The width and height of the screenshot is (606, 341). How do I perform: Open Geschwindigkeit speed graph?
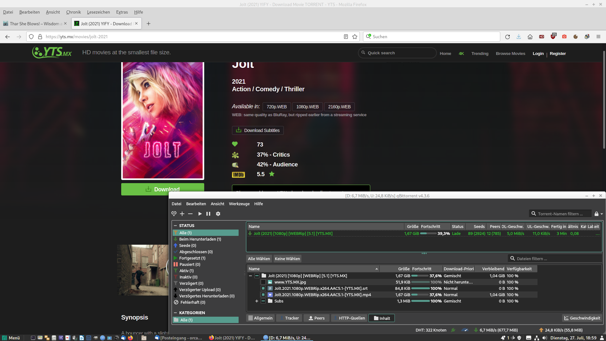pyautogui.click(x=582, y=318)
